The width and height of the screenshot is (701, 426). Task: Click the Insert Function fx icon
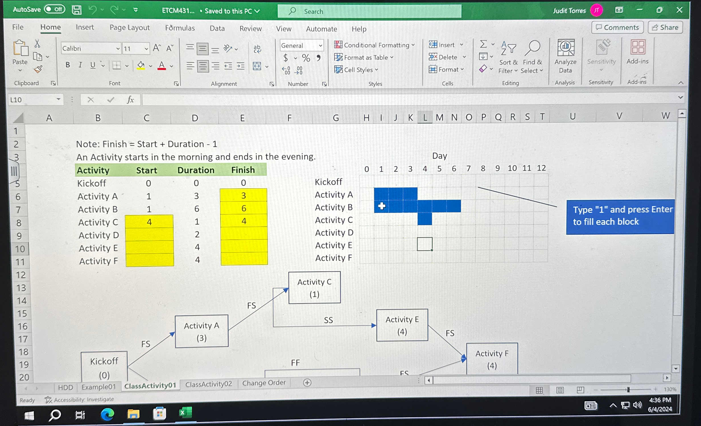point(130,100)
